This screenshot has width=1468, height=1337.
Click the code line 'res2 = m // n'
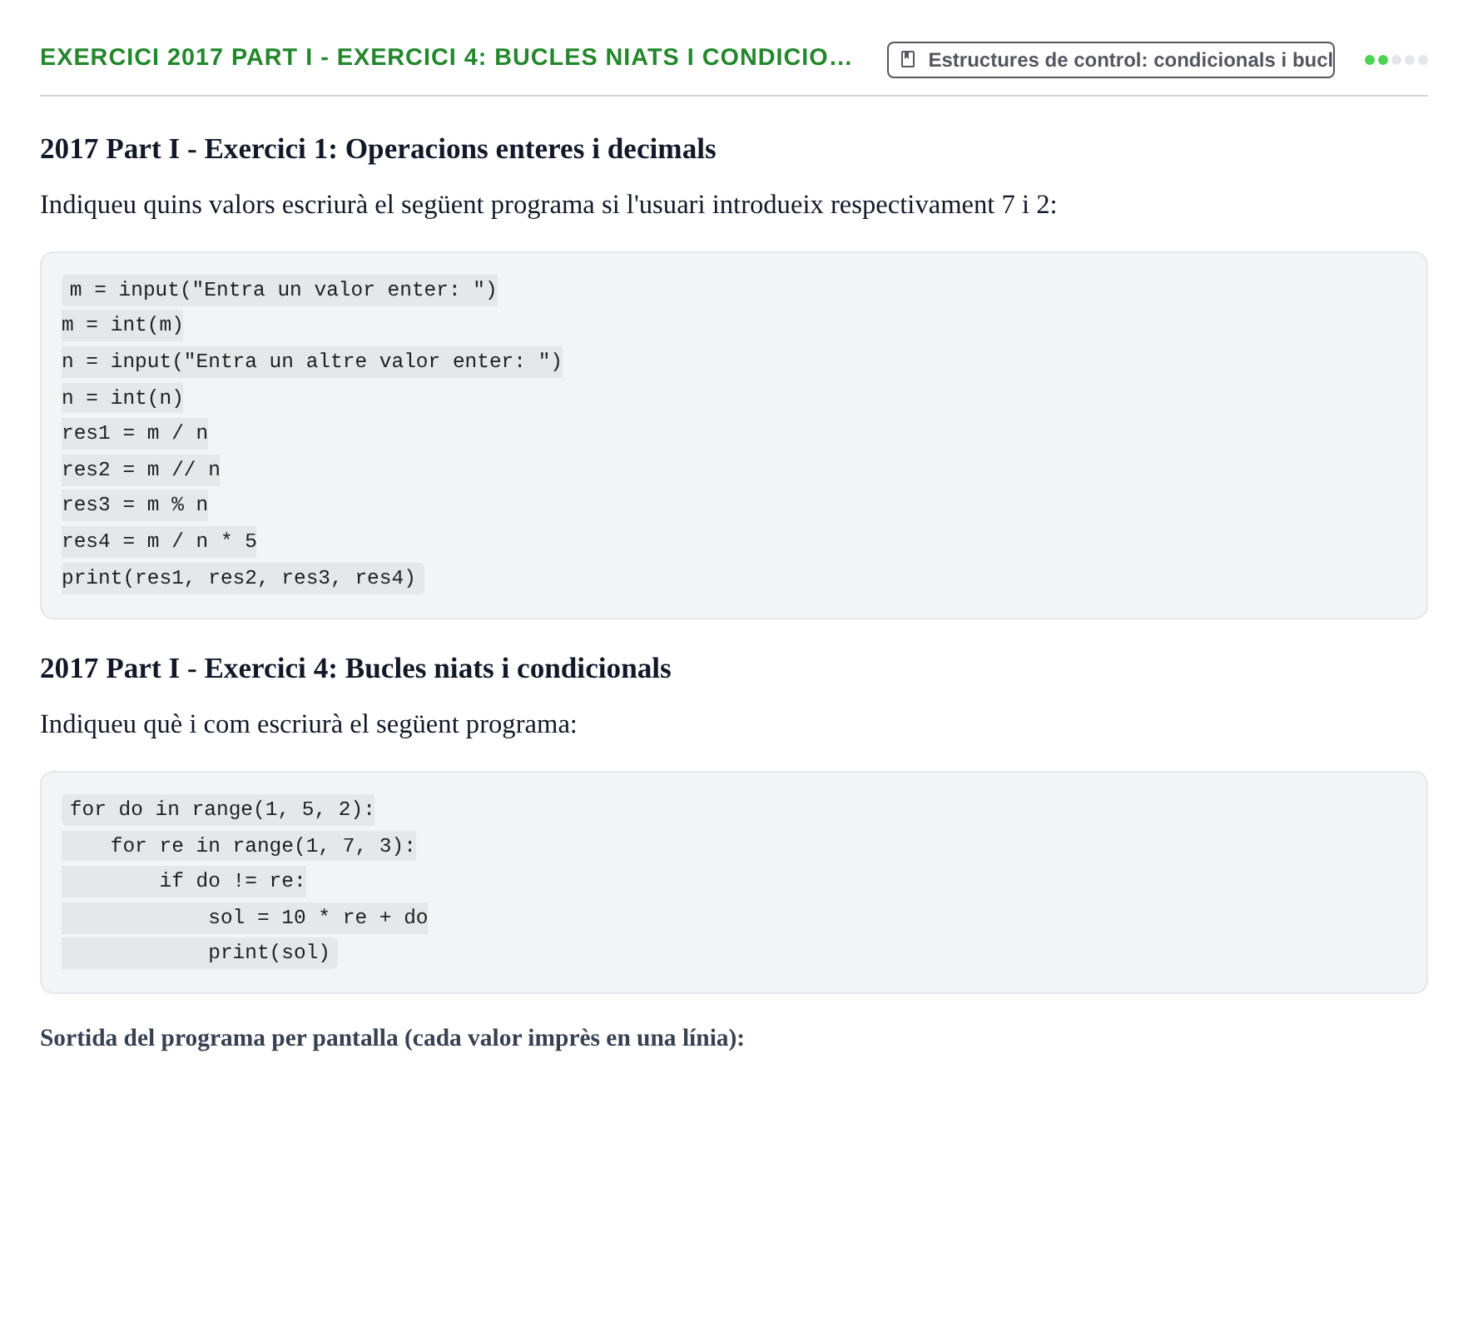(141, 470)
